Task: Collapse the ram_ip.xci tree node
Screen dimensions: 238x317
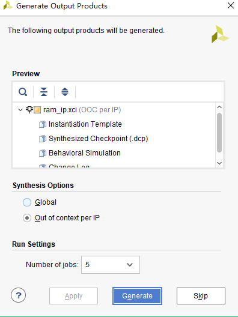Action: tap(20, 110)
